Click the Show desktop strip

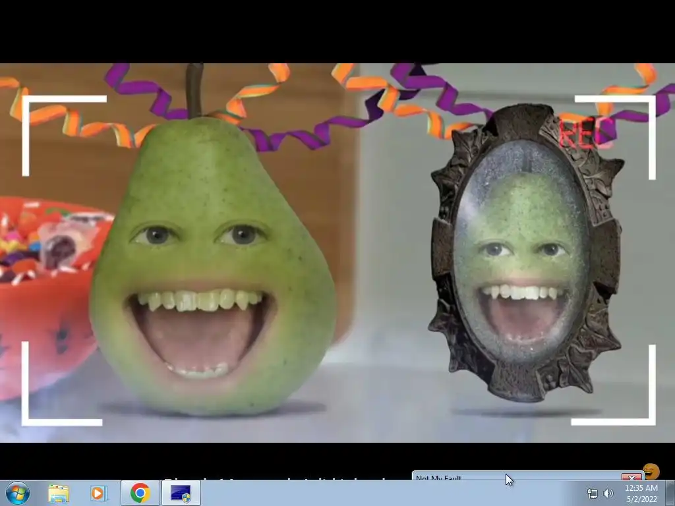pos(670,493)
